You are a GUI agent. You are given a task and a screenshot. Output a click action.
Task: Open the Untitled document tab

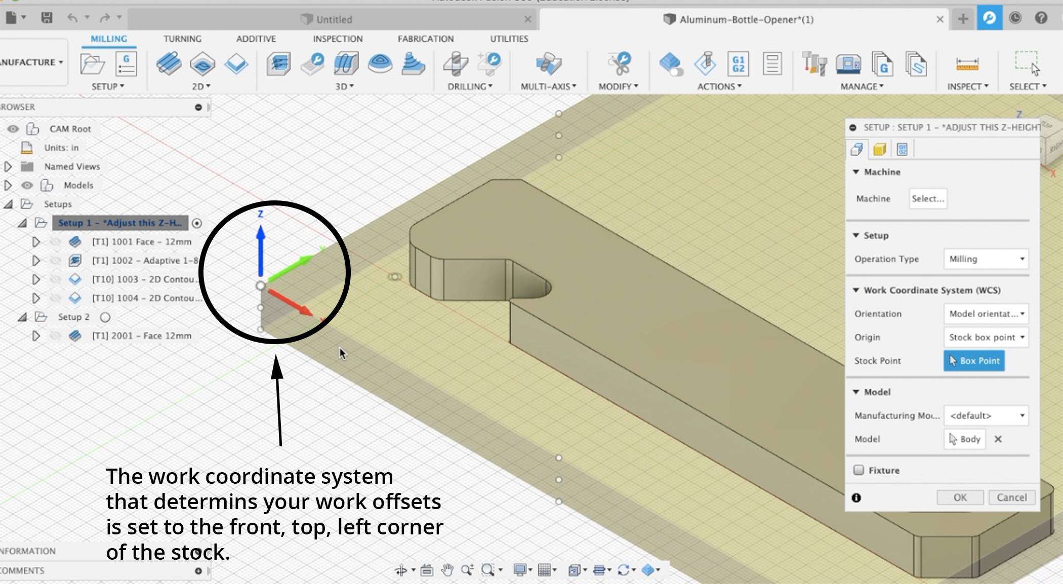[x=333, y=19]
